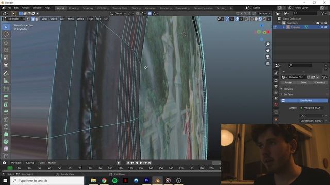Select the Annotate tool
The width and height of the screenshot is (330, 185).
pos(6,73)
